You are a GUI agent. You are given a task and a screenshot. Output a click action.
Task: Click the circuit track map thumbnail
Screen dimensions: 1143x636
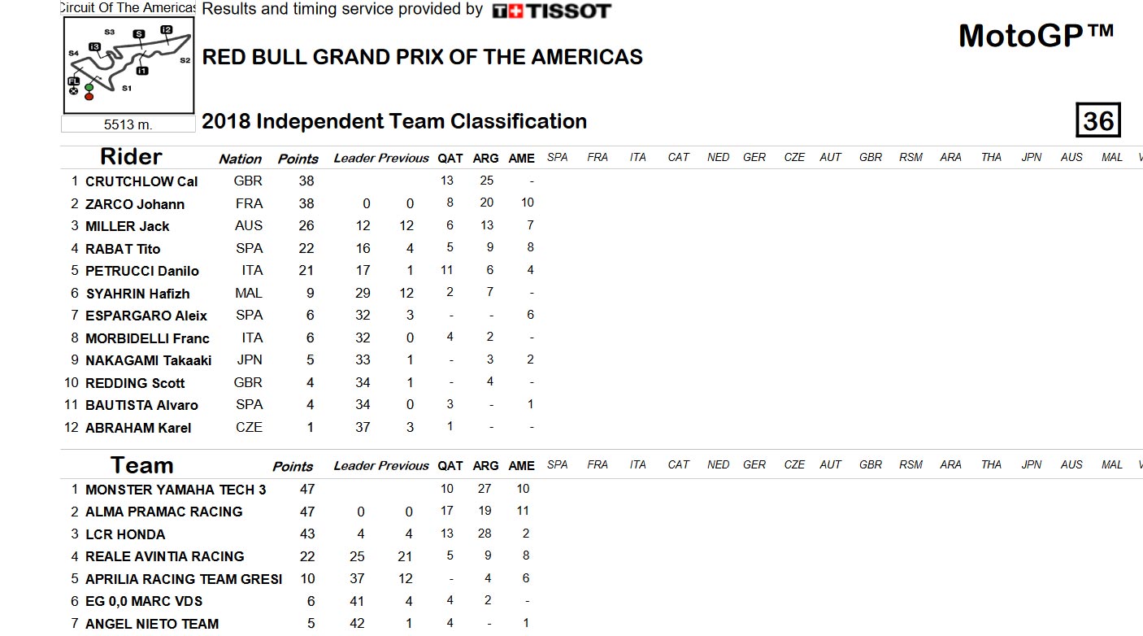click(x=129, y=66)
